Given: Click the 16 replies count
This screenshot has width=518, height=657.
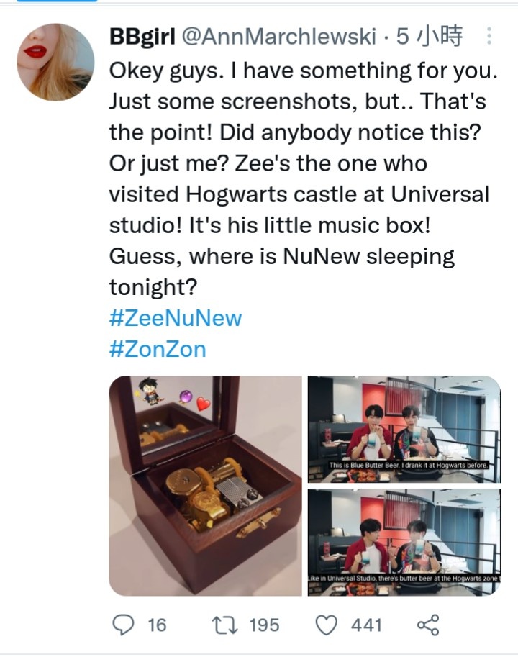Looking at the screenshot, I should (157, 625).
